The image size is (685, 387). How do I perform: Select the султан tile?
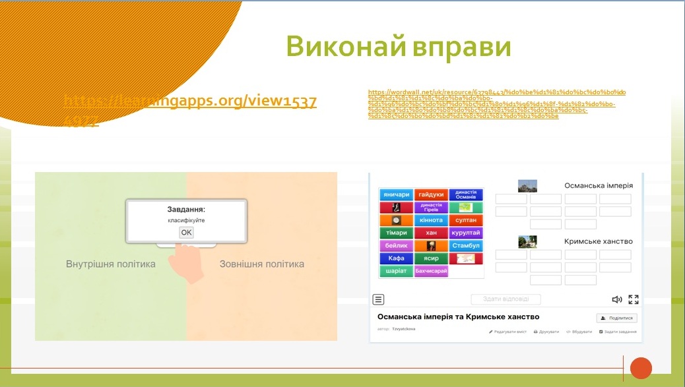pyautogui.click(x=466, y=220)
